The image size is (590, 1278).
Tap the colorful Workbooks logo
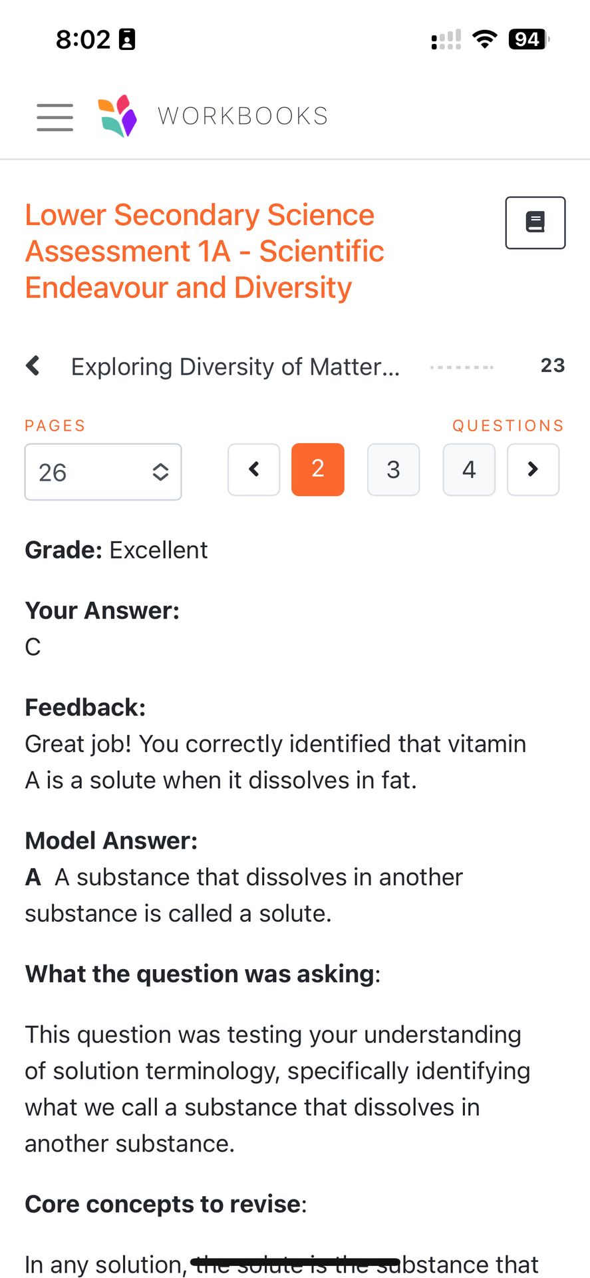118,116
